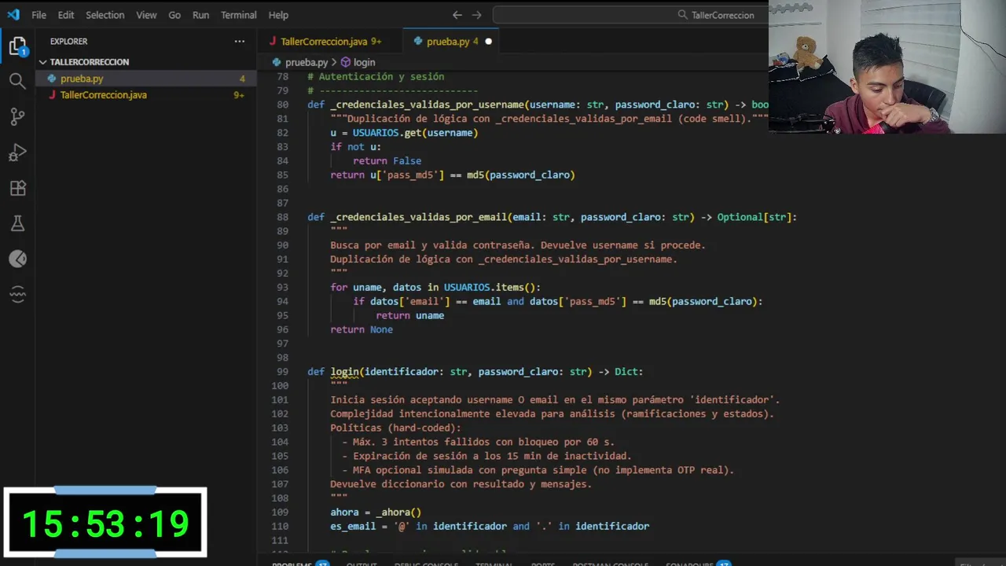Click the underlined 'login' function name

coord(344,372)
